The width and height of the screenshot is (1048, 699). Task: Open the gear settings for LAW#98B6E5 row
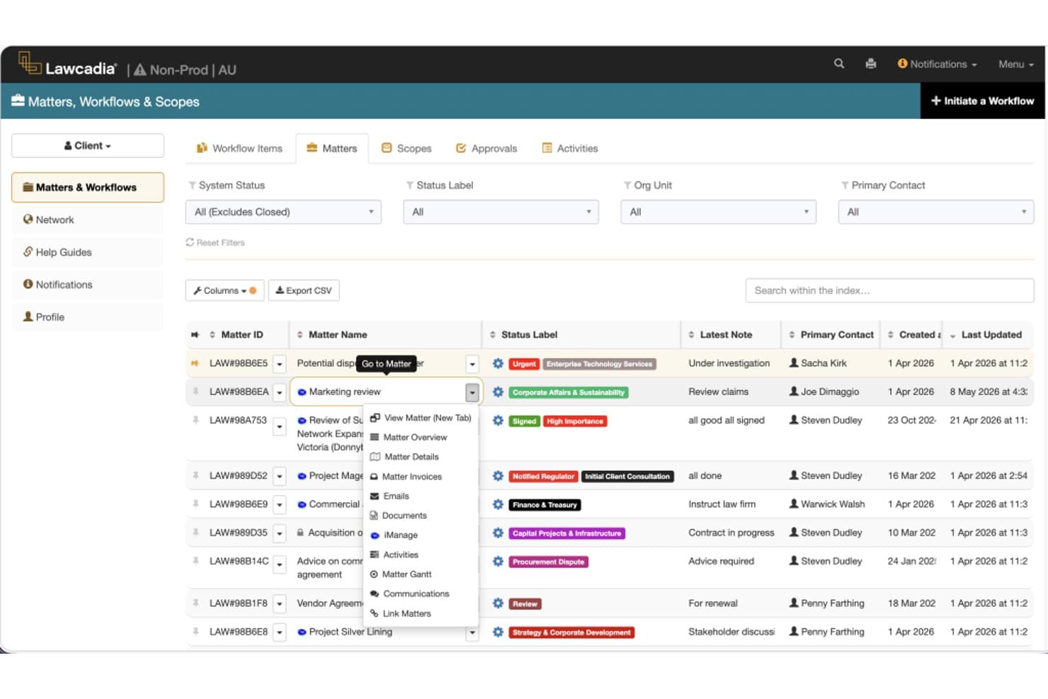coord(498,363)
